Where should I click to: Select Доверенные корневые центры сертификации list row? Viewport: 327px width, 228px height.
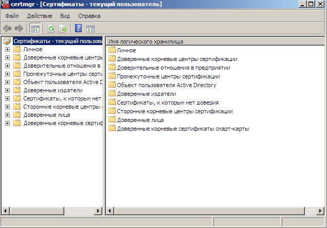pos(177,59)
